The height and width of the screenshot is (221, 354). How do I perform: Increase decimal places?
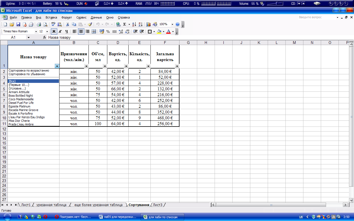pyautogui.click(x=121, y=31)
